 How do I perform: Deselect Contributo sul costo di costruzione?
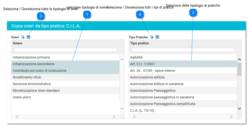coord(65,70)
